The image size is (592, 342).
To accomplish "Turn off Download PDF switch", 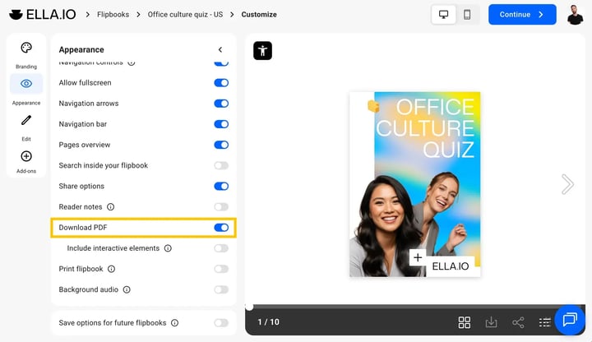I will tap(221, 228).
